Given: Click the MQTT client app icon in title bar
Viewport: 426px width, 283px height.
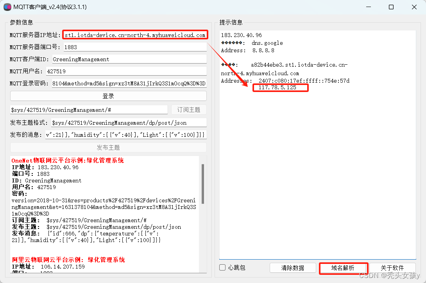Looking at the screenshot, I should pyautogui.click(x=7, y=7).
